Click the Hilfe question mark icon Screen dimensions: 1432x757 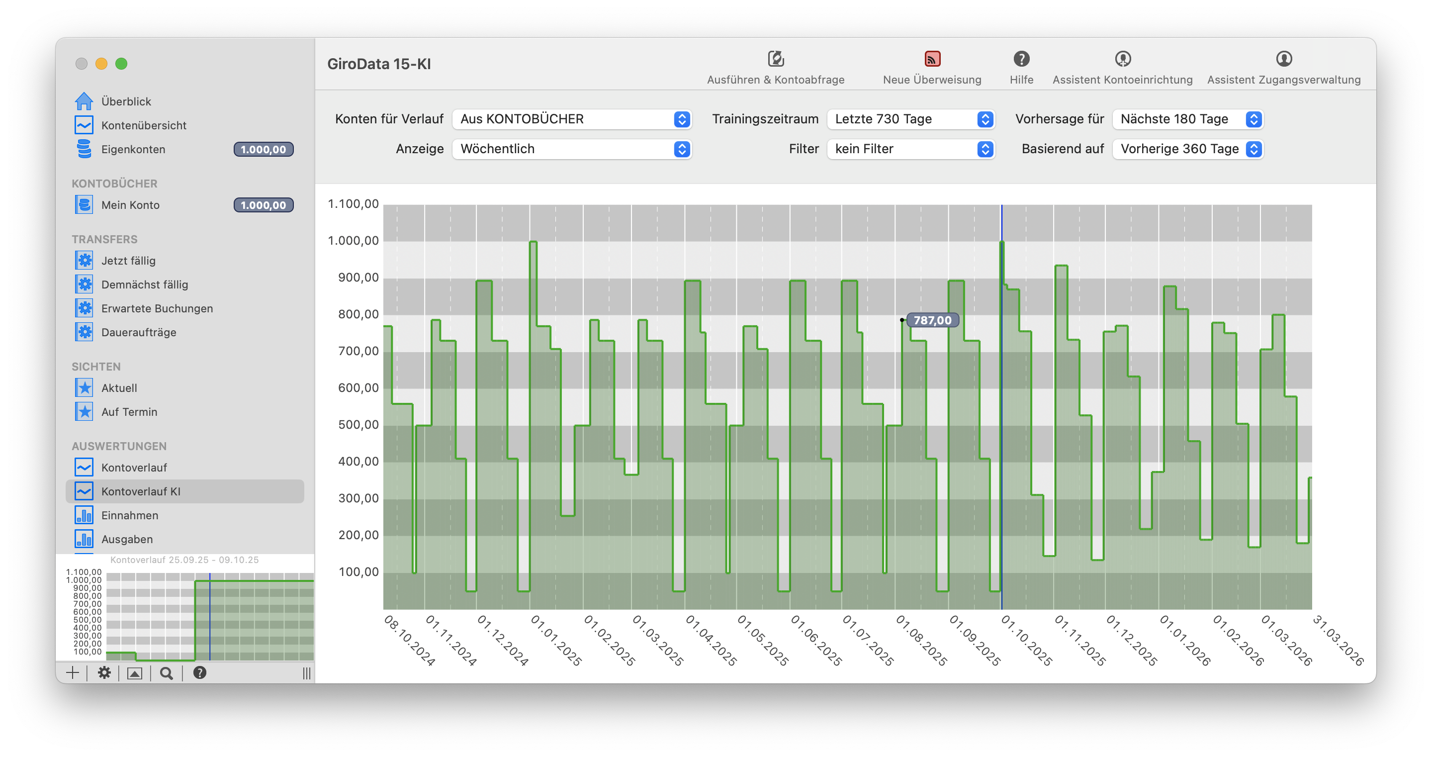tap(1021, 59)
